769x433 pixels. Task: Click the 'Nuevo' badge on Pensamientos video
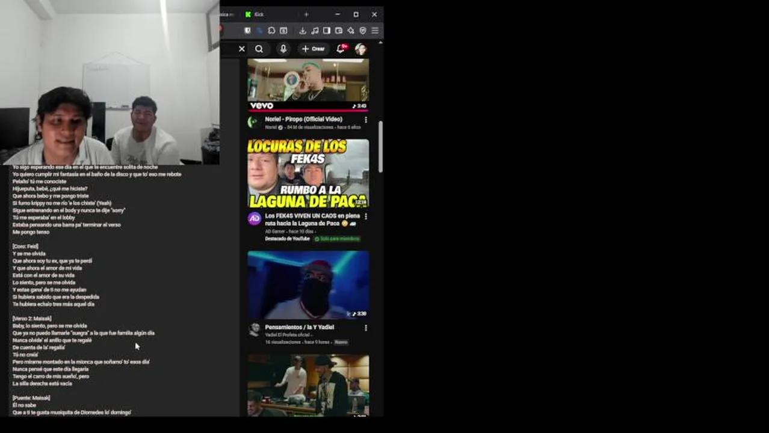341,342
